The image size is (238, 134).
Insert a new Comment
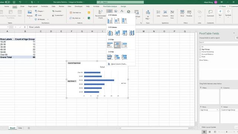[210, 13]
